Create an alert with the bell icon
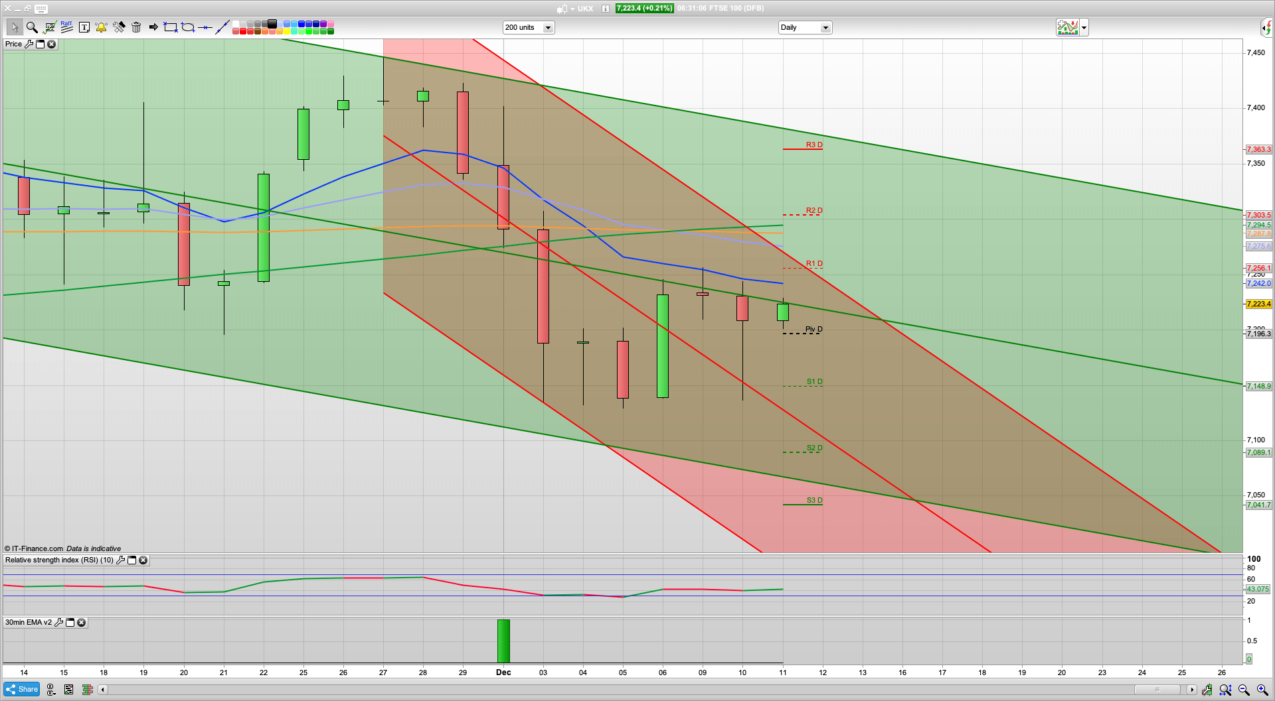Image resolution: width=1275 pixels, height=701 pixels. click(101, 27)
